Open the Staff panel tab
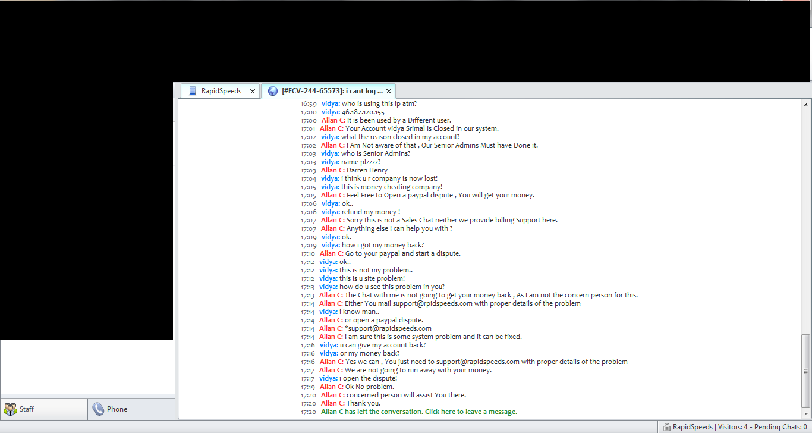Image resolution: width=812 pixels, height=433 pixels. [44, 409]
